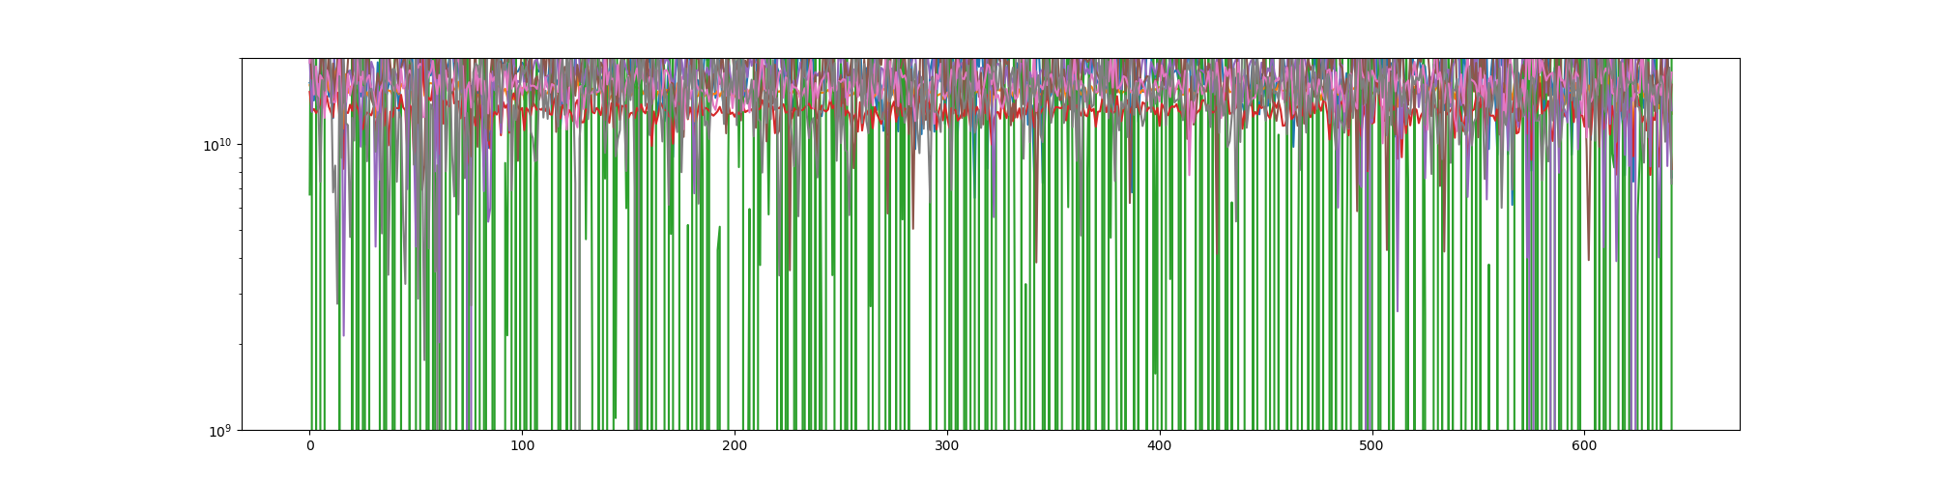Click the 10^10 label on the y-axis
This screenshot has width=1933, height=483.
tap(217, 145)
